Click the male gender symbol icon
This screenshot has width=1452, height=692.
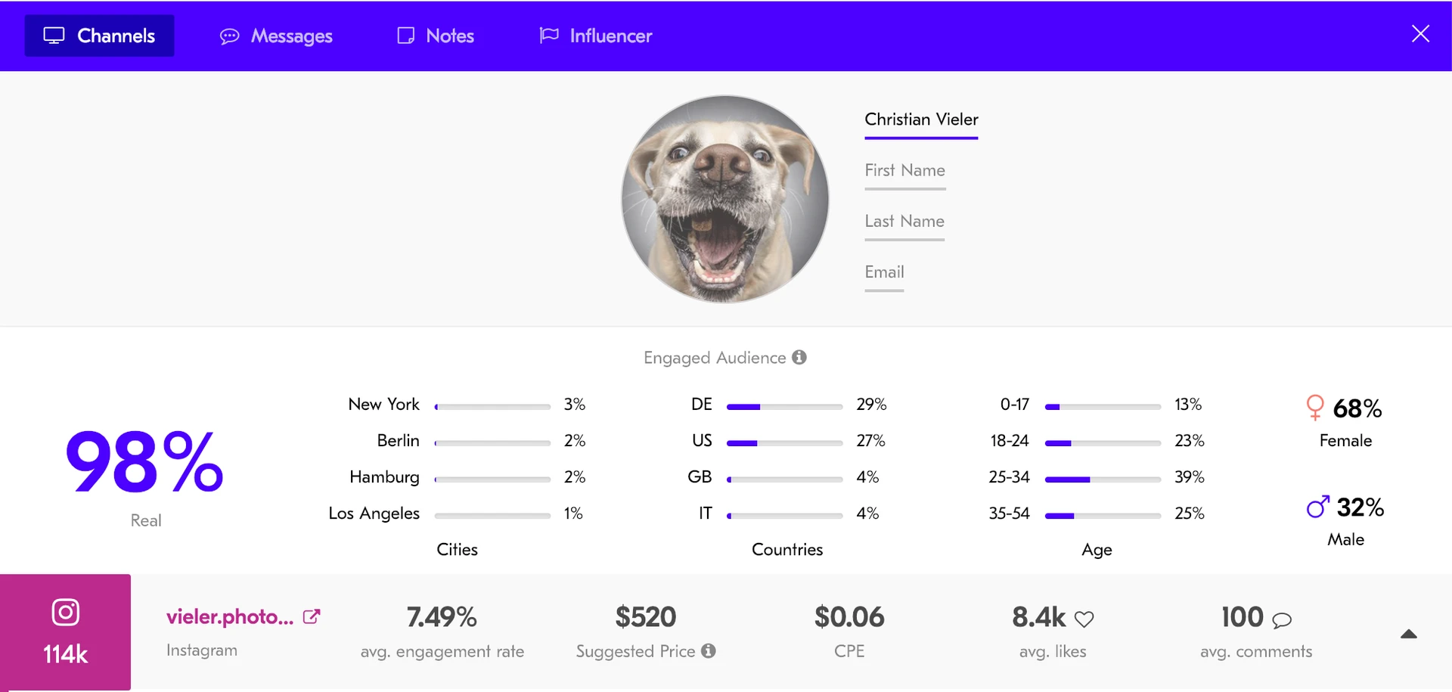click(1317, 507)
